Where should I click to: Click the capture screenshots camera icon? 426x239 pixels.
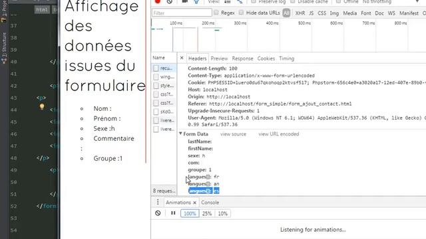pos(185,1)
